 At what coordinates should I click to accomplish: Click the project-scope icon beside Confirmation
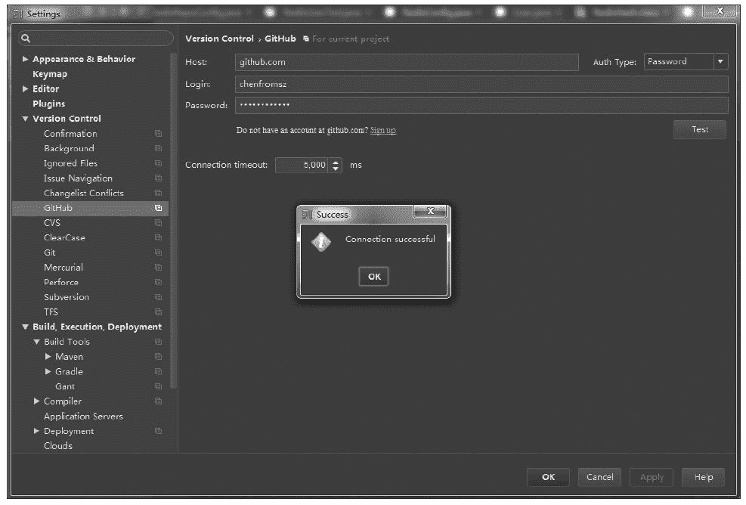click(158, 134)
